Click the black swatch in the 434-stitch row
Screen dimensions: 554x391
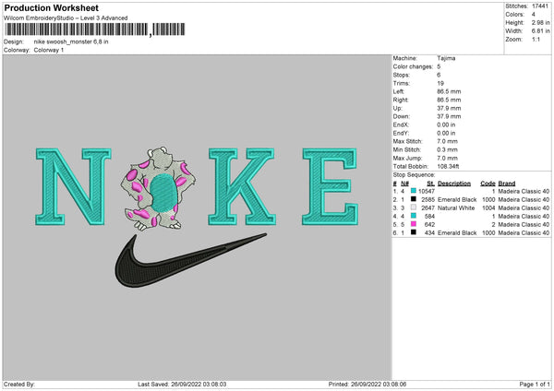click(414, 232)
